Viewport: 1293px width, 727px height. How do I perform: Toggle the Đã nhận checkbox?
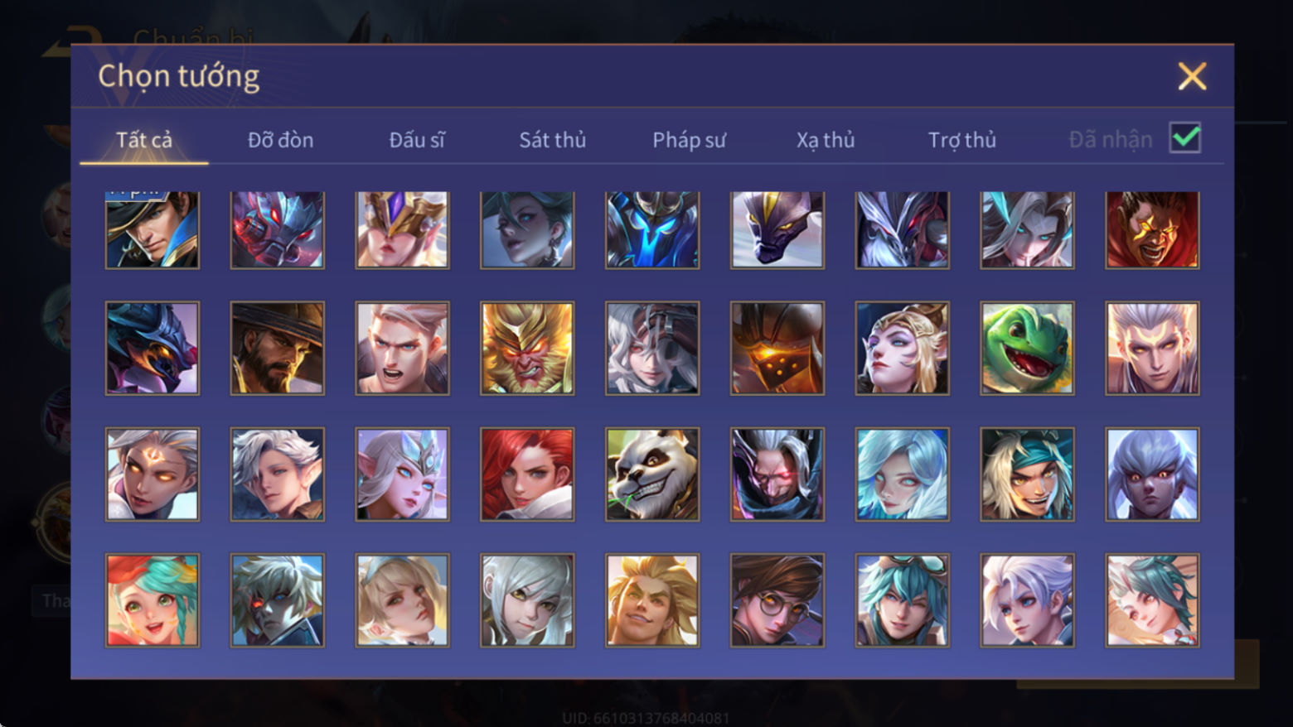click(x=1185, y=137)
